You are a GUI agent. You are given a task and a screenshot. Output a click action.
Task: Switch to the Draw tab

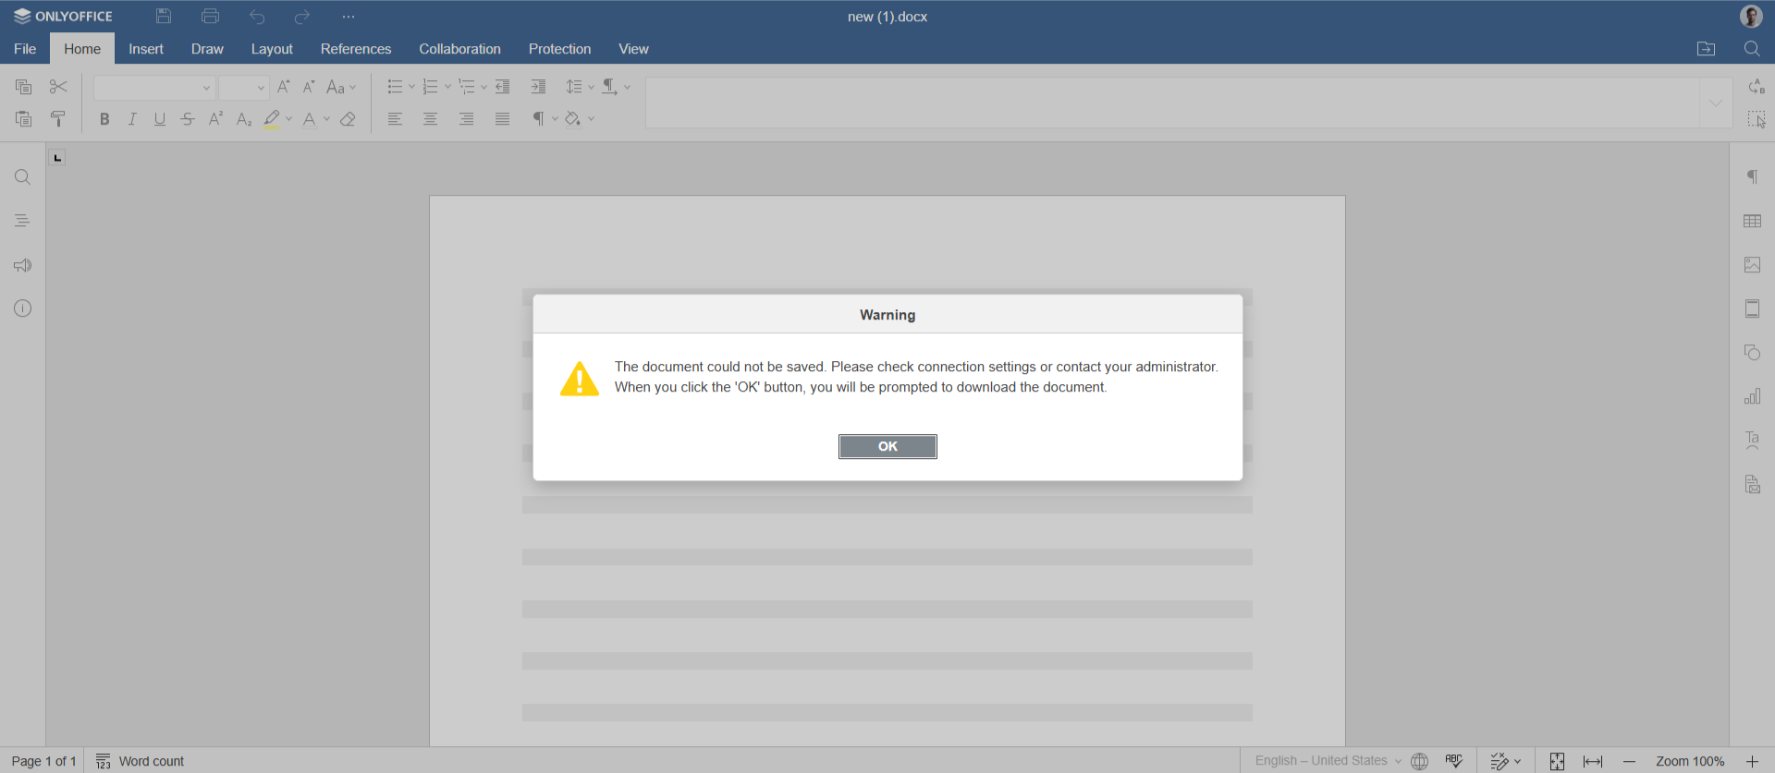click(x=207, y=49)
